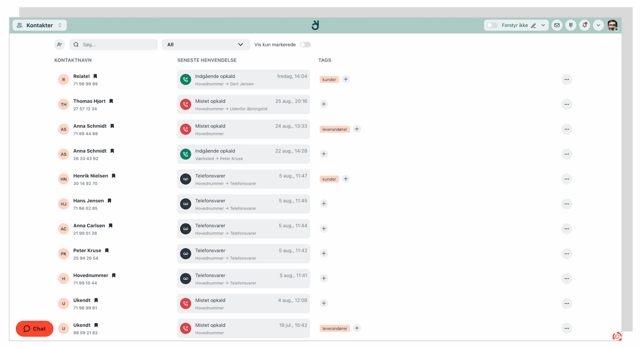640x347 pixels.
Task: Open more options for Anna Carlsen row
Action: 567,229
